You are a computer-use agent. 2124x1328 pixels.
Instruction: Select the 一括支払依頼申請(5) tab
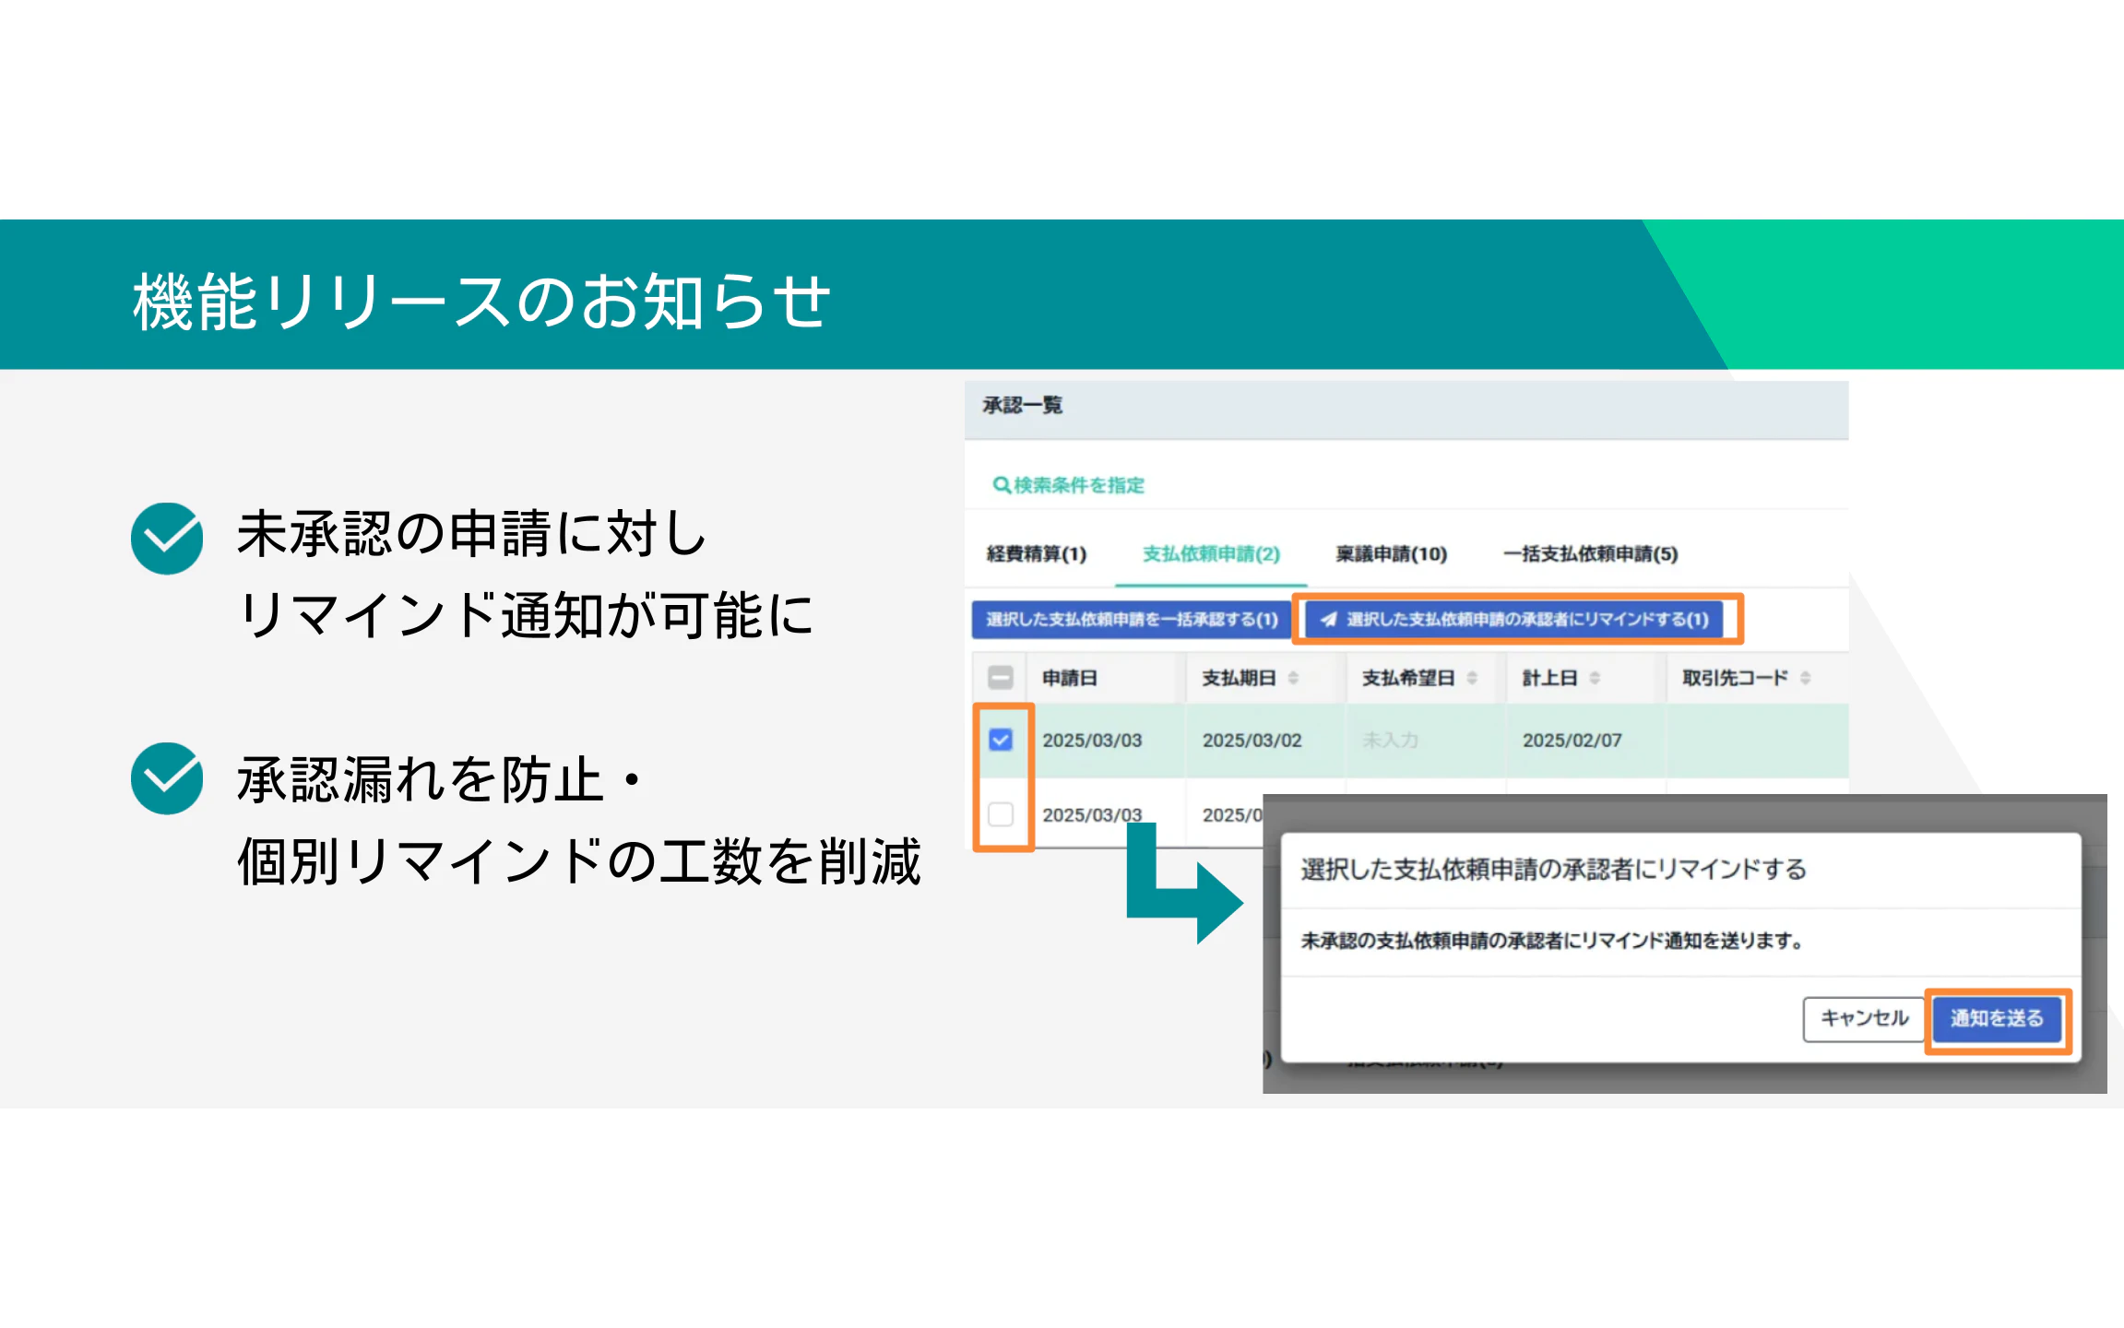coord(1590,554)
